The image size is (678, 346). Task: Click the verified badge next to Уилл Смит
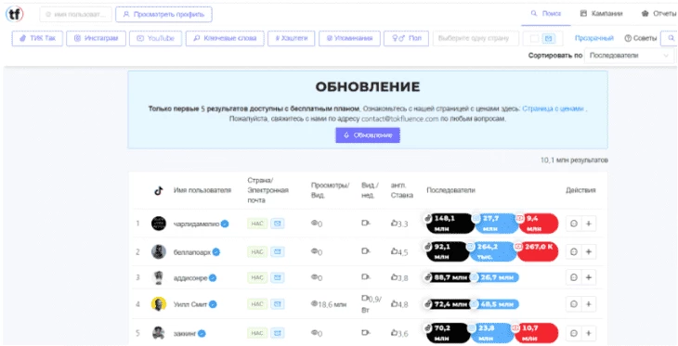click(x=213, y=304)
